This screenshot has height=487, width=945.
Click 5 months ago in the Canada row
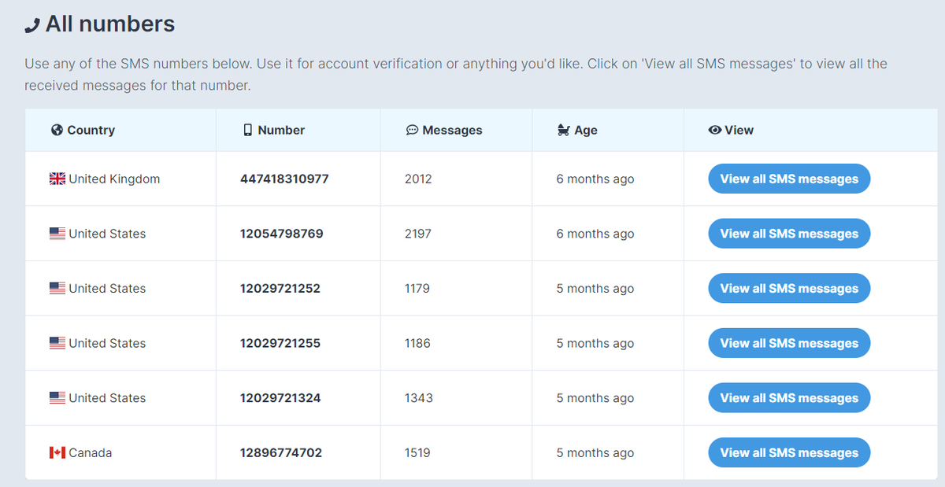pos(595,453)
